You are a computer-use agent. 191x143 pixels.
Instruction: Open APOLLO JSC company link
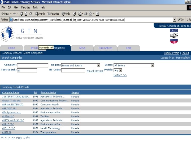8,128
